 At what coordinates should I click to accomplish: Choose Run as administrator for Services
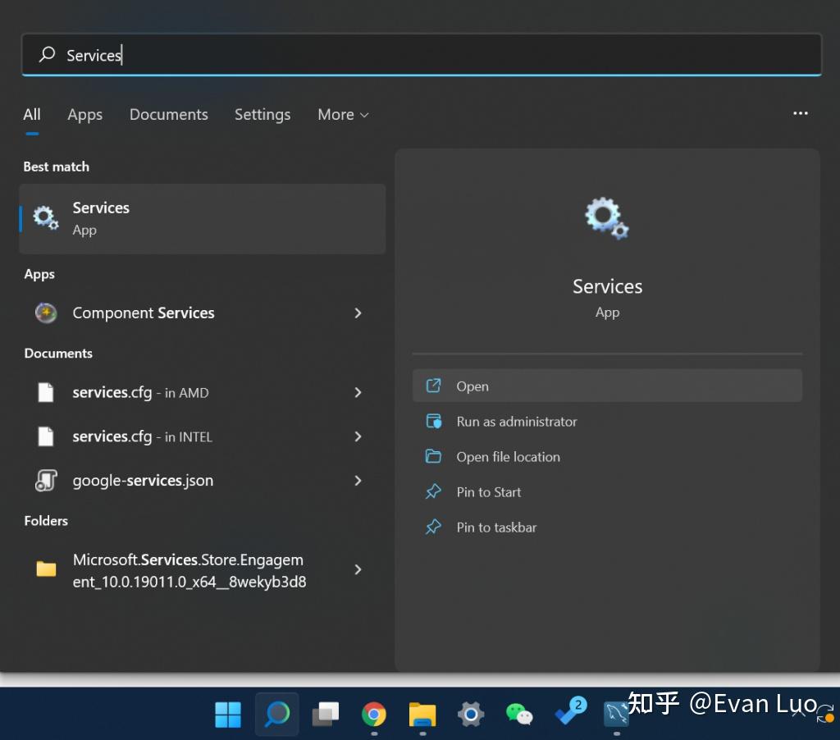click(x=516, y=422)
